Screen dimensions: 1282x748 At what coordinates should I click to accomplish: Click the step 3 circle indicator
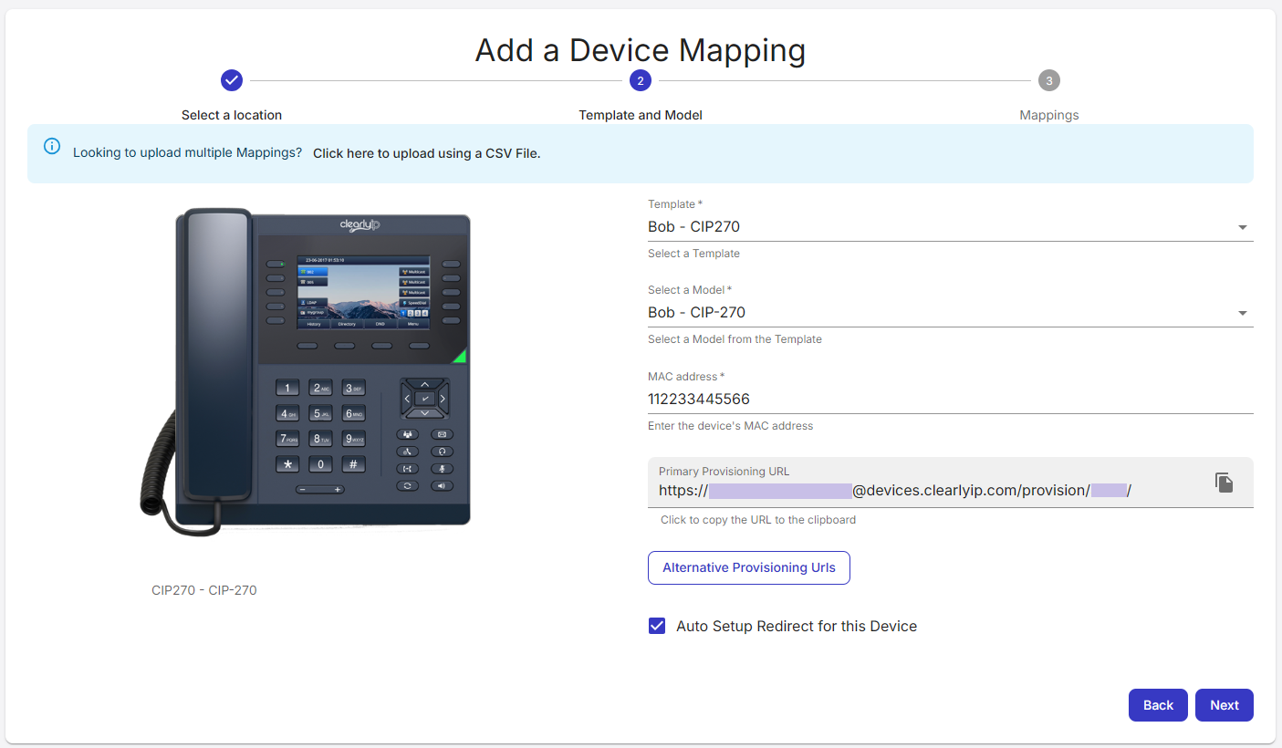click(x=1049, y=80)
